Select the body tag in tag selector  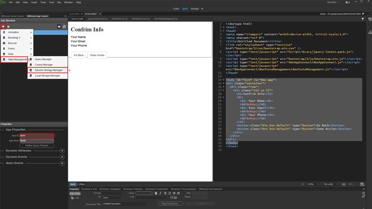click(x=73, y=184)
